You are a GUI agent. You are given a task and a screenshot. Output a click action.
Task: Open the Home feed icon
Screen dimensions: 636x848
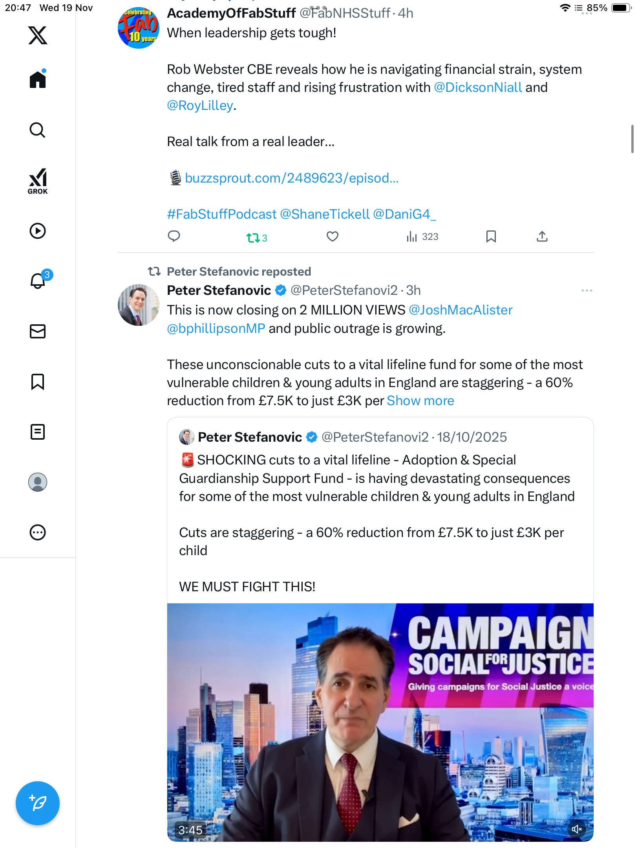pyautogui.click(x=38, y=80)
